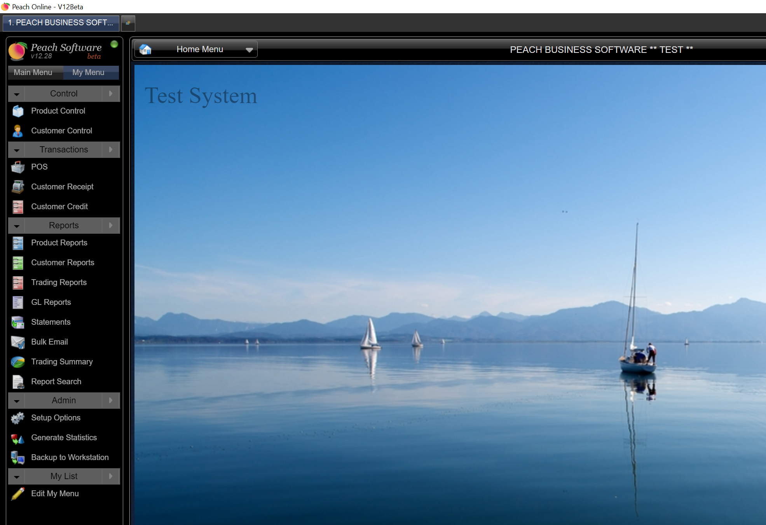Select the Generate Statistics chart icon
The width and height of the screenshot is (766, 525).
[x=18, y=437]
